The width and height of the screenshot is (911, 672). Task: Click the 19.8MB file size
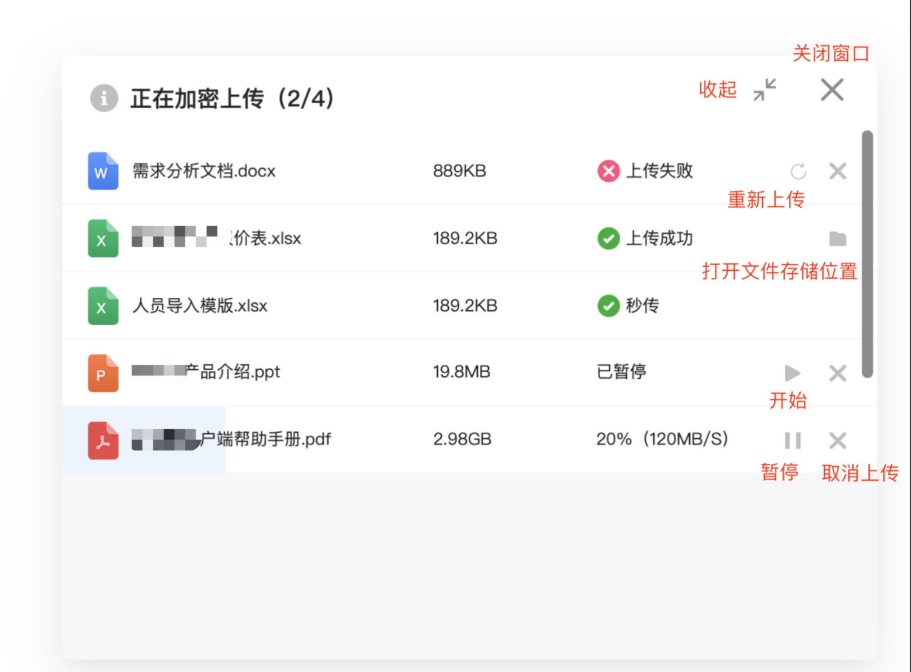pos(462,372)
